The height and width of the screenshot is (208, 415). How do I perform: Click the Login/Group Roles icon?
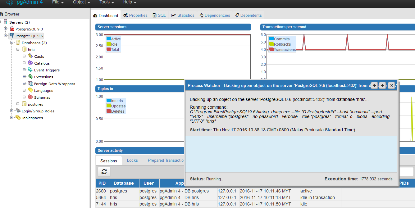[18, 111]
